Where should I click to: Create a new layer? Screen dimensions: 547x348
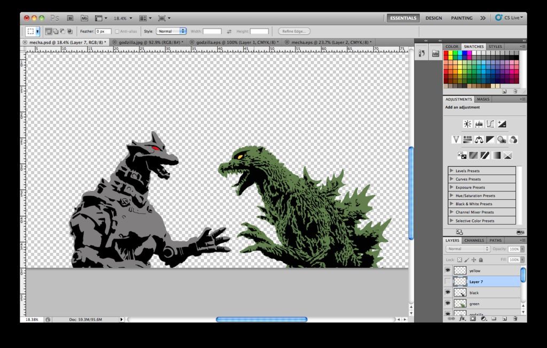point(504,319)
